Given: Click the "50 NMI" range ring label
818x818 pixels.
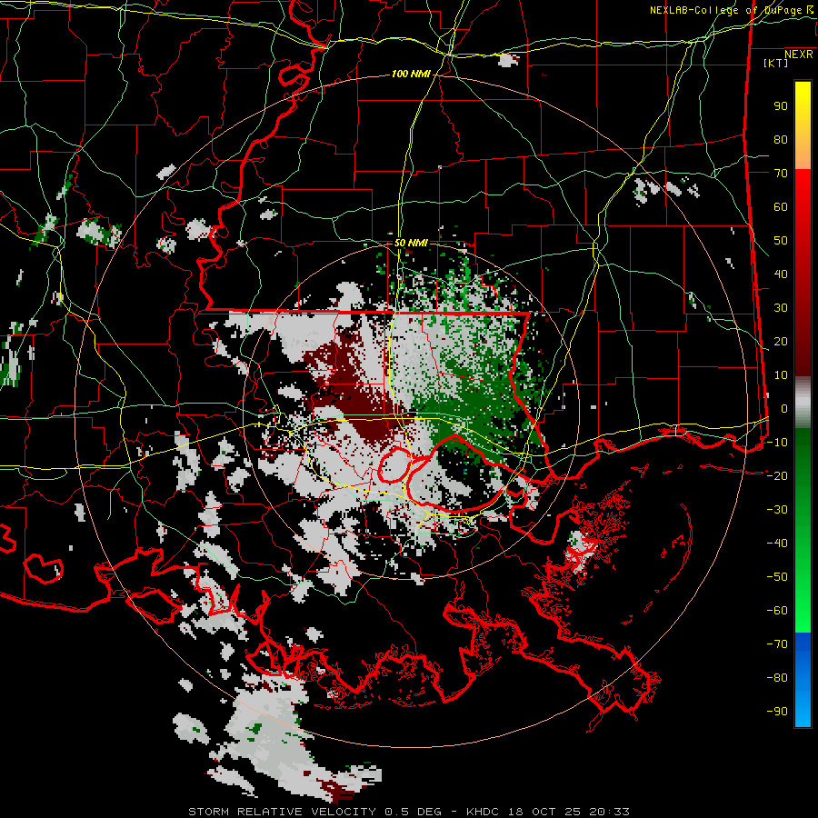Looking at the screenshot, I should click(x=411, y=243).
